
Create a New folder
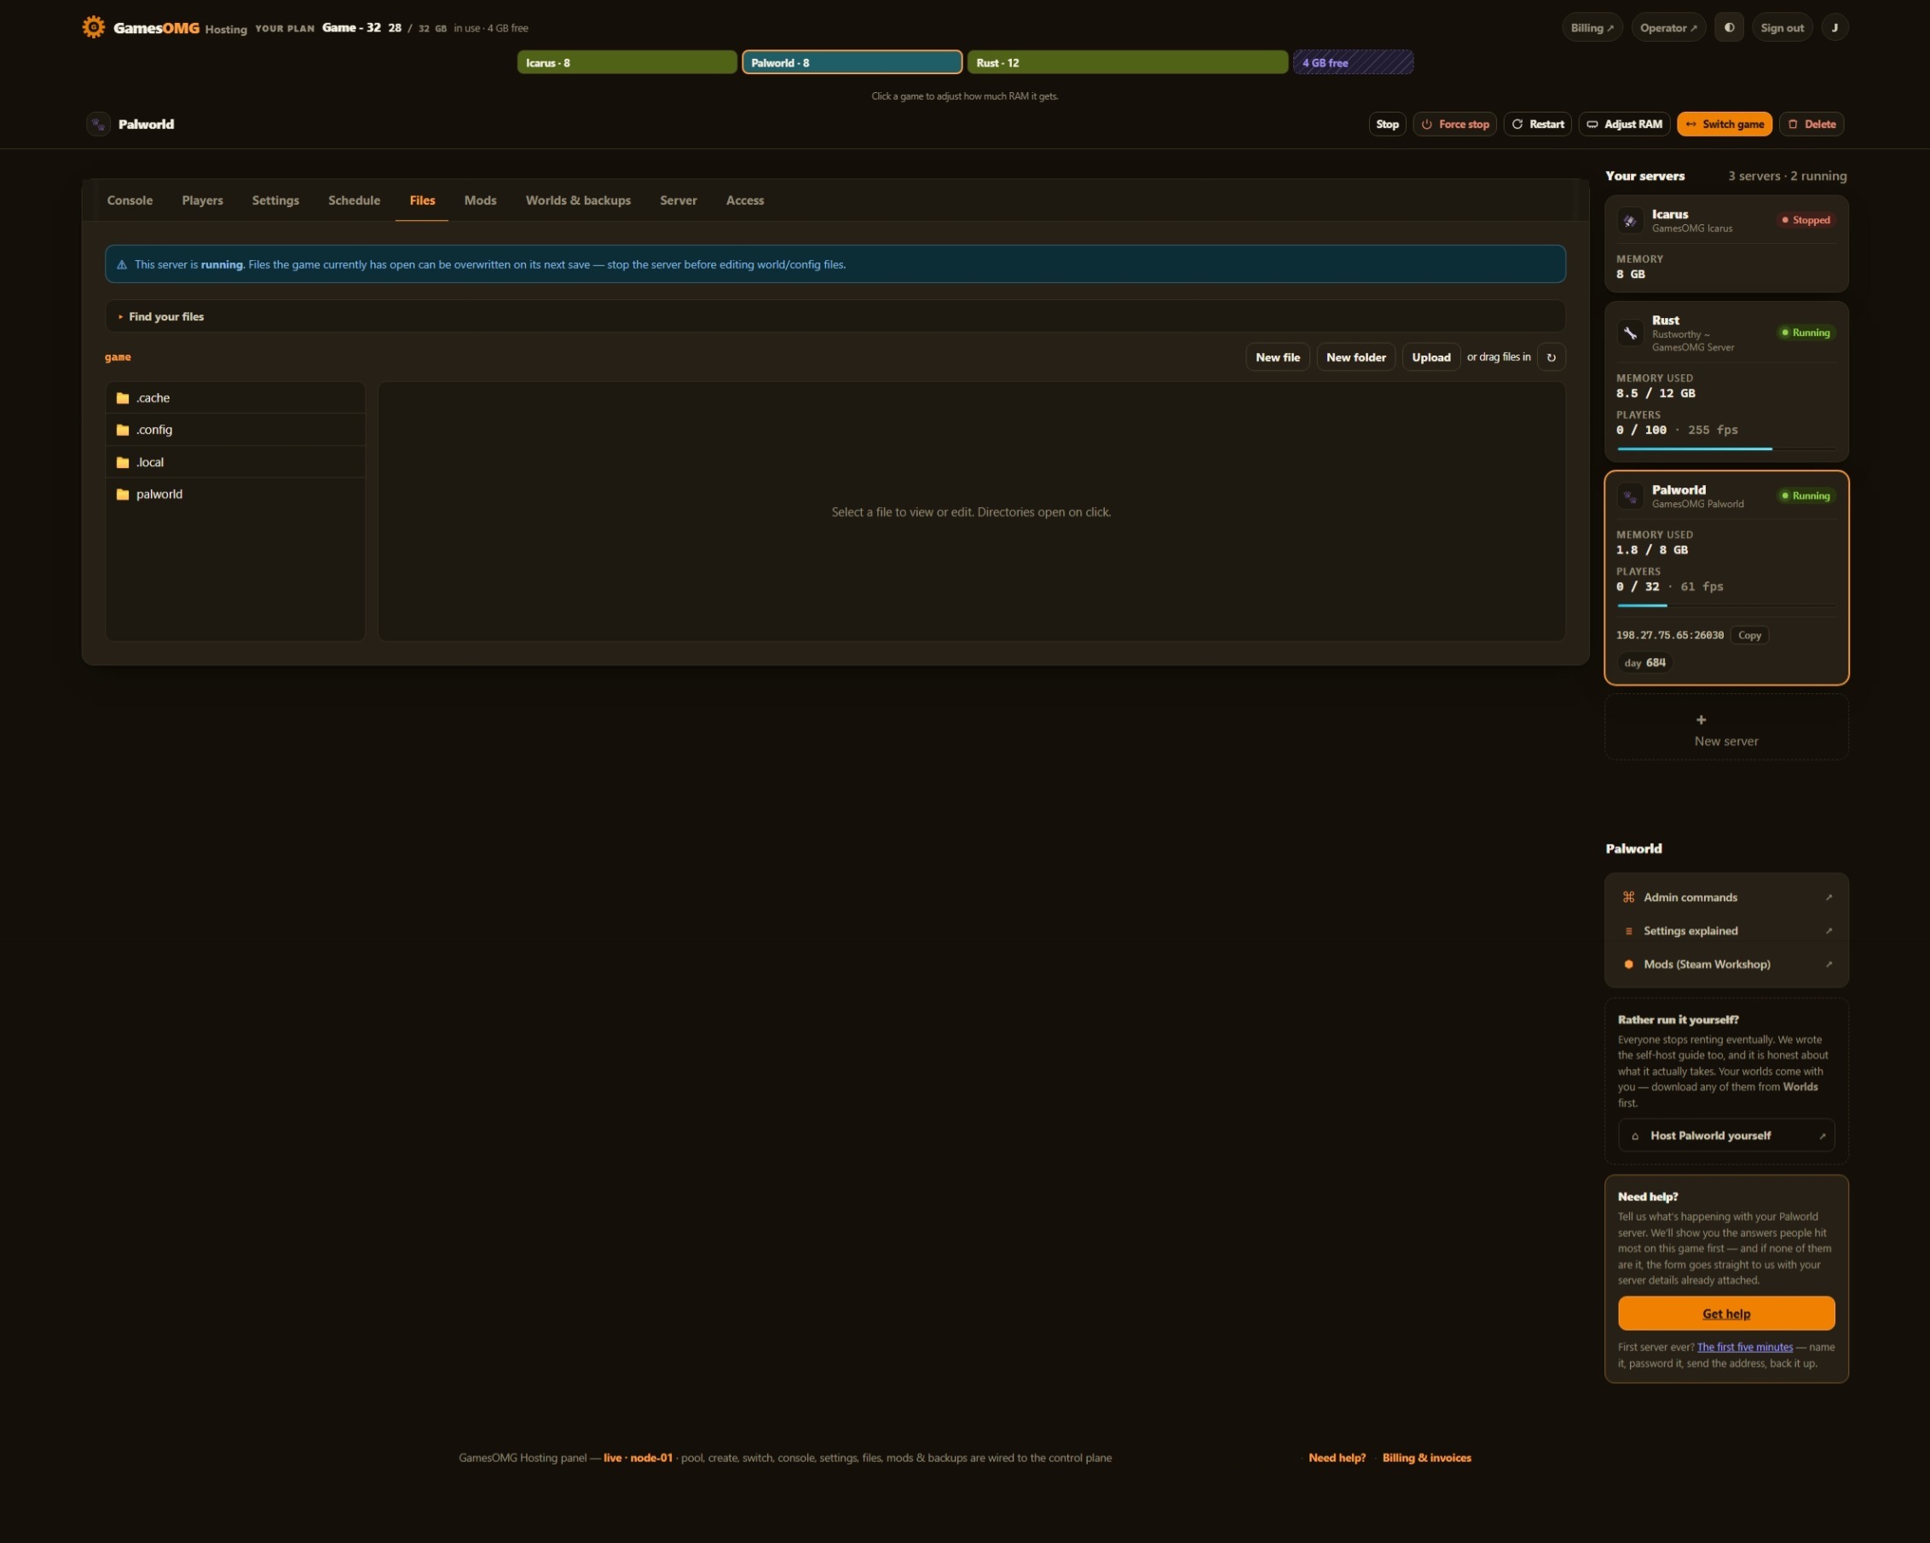point(1356,357)
